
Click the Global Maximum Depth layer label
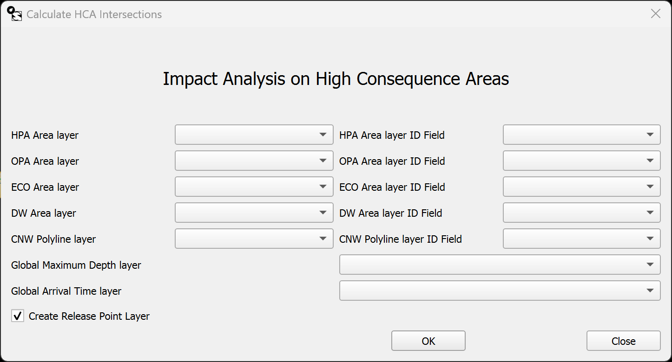(76, 265)
